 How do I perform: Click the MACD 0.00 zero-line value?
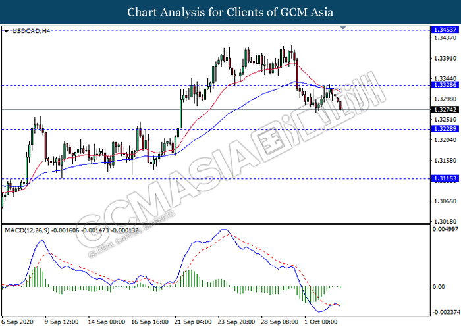pos(439,287)
